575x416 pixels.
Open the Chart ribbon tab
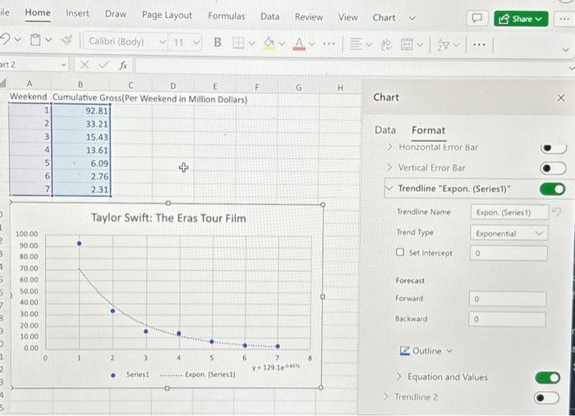click(x=384, y=17)
